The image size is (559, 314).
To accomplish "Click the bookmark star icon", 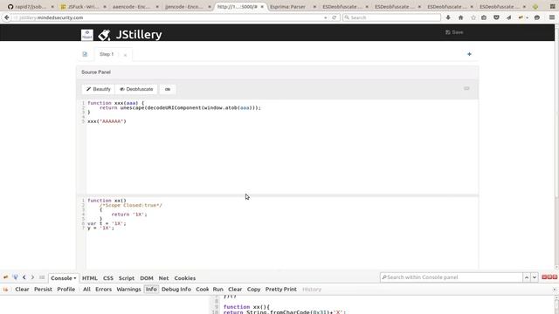I will [473, 17].
